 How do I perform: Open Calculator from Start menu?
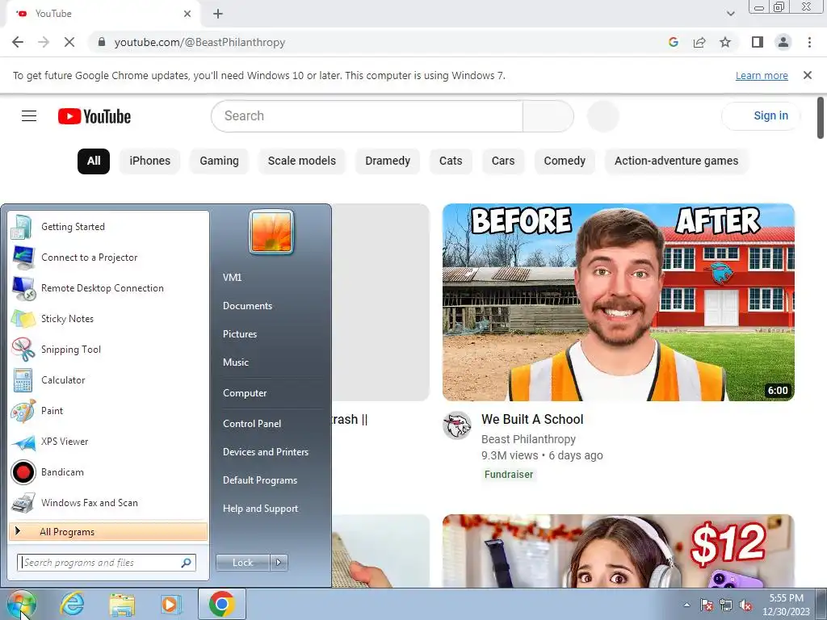pos(108,379)
